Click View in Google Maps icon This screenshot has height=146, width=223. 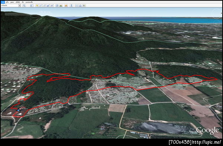click(84, 6)
